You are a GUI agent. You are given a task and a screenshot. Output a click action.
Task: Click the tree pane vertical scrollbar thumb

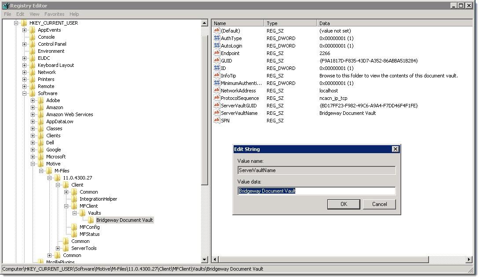[x=205, y=110]
